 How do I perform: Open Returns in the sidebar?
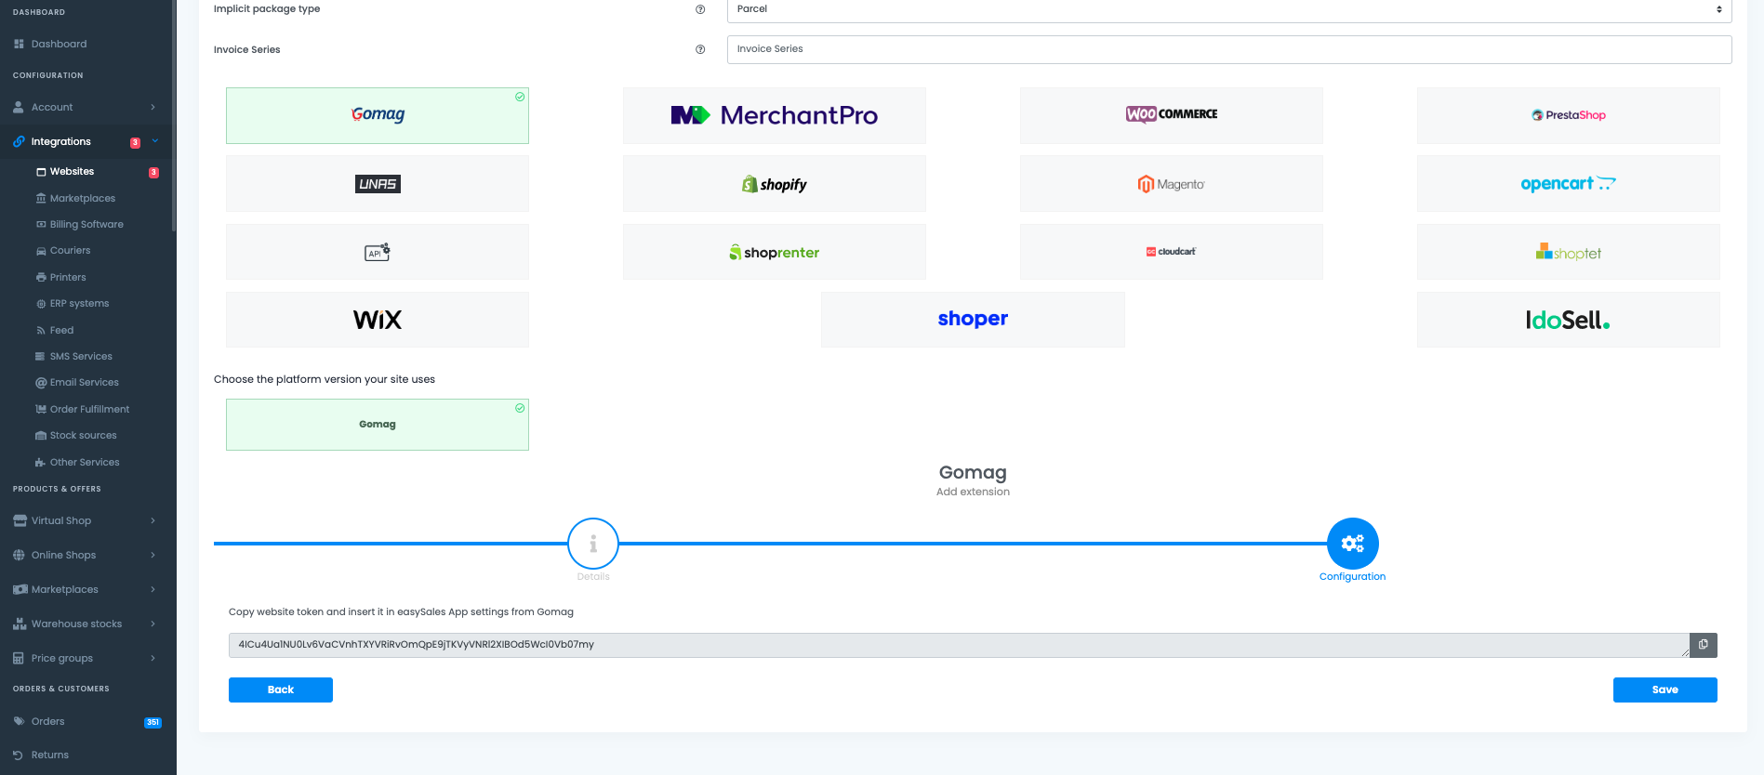[x=50, y=755]
